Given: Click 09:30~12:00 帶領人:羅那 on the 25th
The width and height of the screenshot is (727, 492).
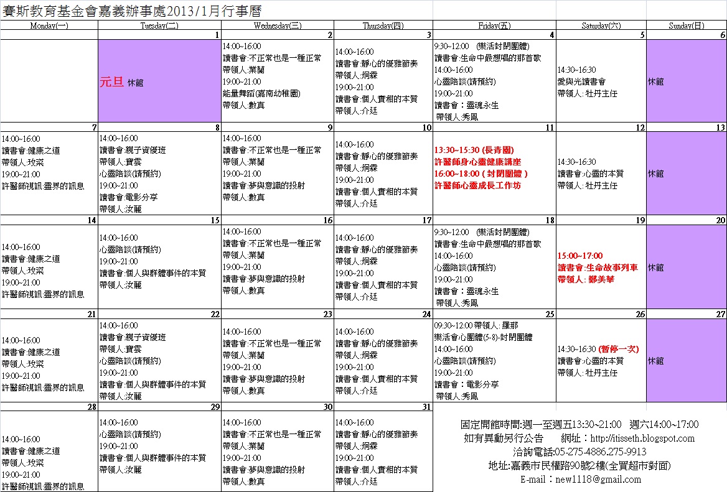Looking at the screenshot, I should tap(476, 326).
